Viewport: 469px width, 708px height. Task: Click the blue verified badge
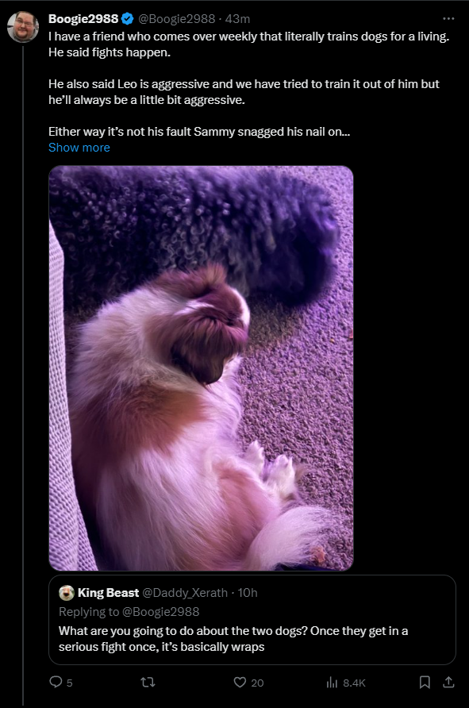128,18
